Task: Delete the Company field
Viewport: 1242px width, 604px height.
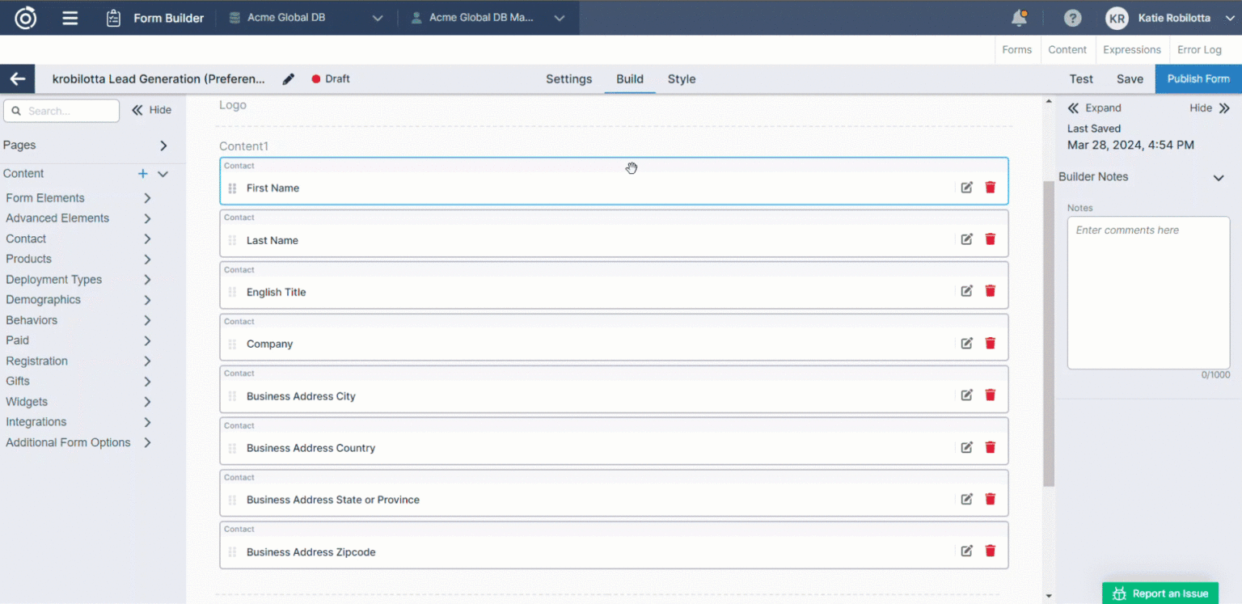Action: [990, 344]
